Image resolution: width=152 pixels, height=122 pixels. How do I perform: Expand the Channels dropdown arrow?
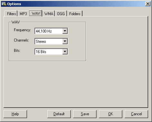[65, 41]
